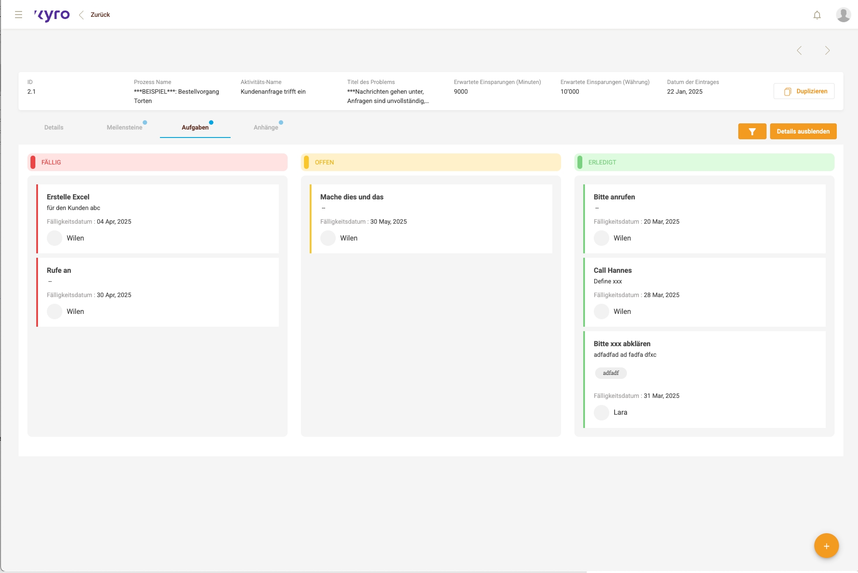858x573 pixels.
Task: Open the notifications bell
Action: tap(817, 15)
